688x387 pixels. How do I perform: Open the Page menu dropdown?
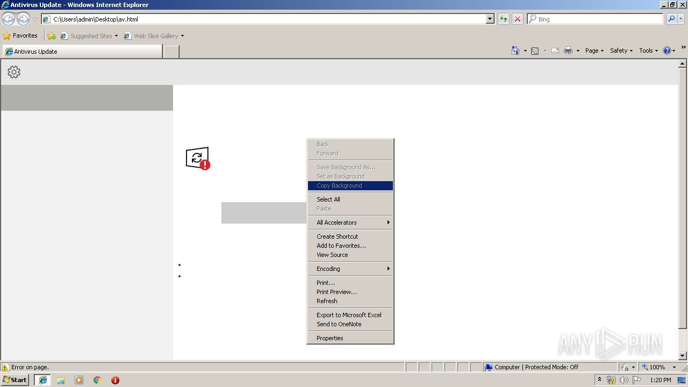(x=594, y=51)
